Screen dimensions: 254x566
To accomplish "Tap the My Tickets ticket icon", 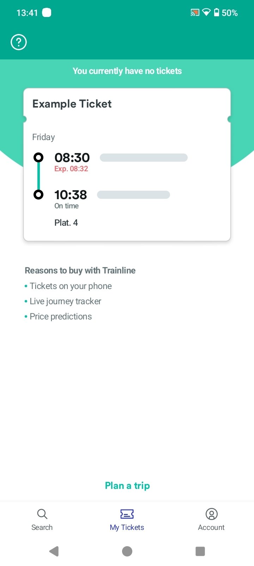I will click(127, 514).
